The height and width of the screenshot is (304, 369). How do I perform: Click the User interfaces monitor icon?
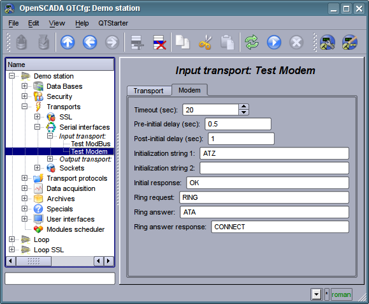coord(38,219)
